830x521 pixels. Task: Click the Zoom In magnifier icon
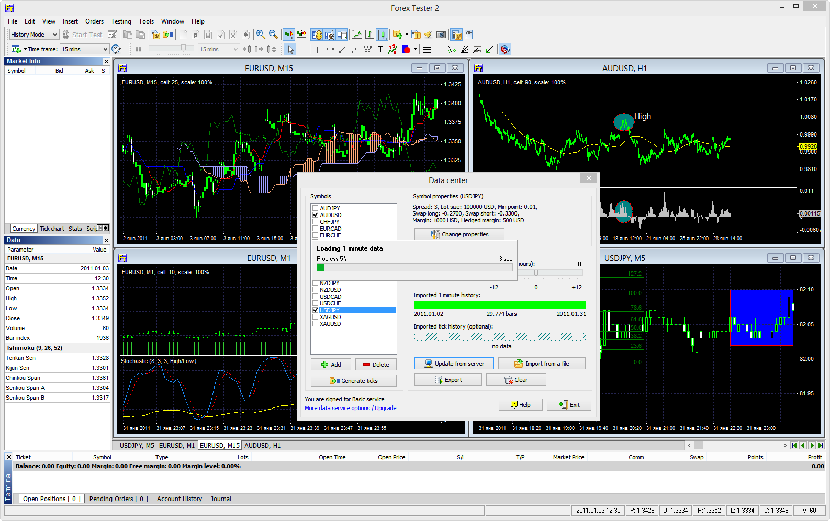pos(261,35)
